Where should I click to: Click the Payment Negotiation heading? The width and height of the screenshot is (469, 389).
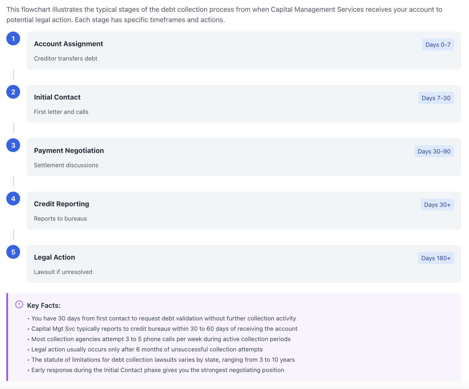coord(69,151)
